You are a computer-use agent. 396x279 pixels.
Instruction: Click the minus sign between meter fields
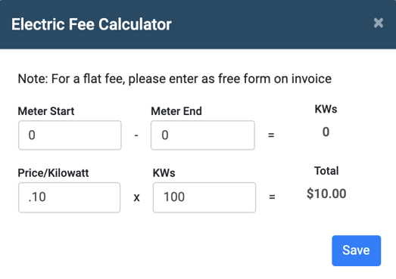pos(136,135)
